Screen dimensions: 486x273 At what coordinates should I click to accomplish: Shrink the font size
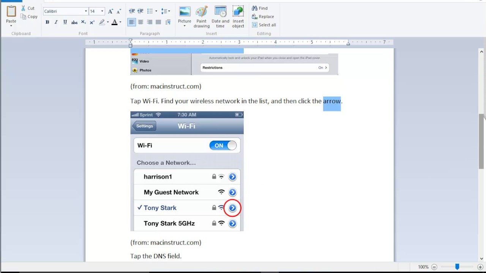click(119, 11)
